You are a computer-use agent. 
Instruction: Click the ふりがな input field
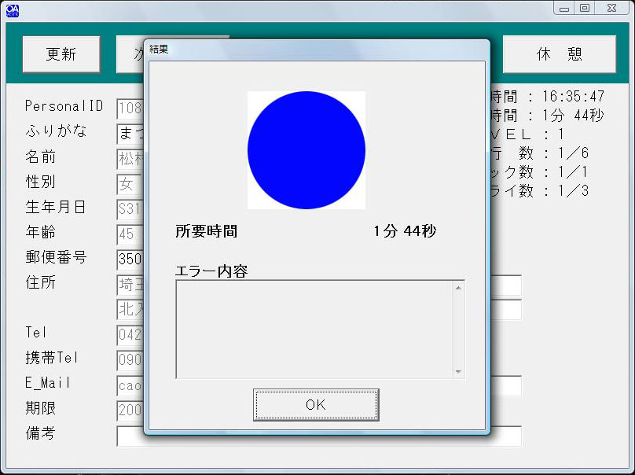point(130,134)
